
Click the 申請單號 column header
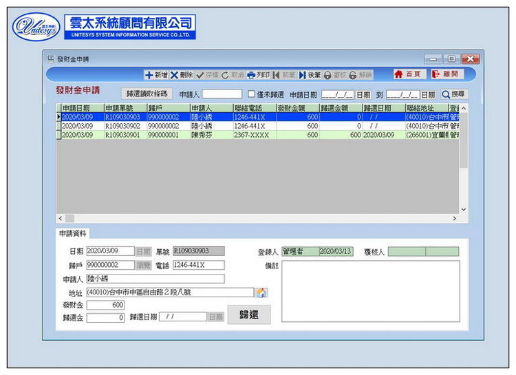(x=125, y=108)
